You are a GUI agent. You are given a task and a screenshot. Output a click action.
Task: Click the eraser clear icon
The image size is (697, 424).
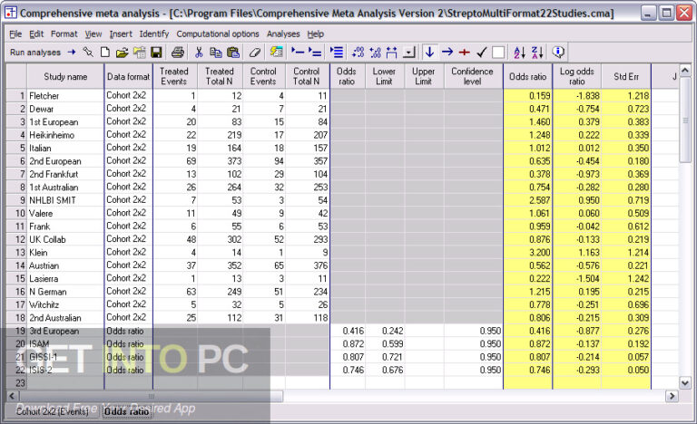pyautogui.click(x=255, y=53)
